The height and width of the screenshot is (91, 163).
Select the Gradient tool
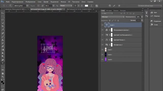pyautogui.click(x=3, y=50)
